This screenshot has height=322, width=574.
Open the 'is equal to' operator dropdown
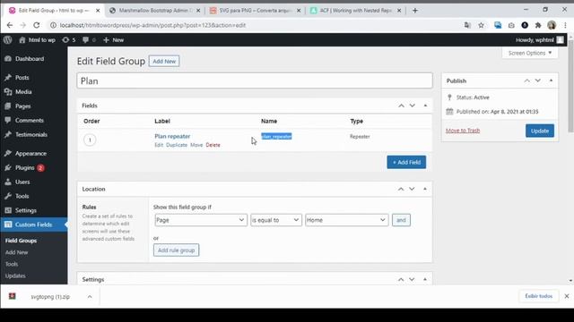pos(276,220)
